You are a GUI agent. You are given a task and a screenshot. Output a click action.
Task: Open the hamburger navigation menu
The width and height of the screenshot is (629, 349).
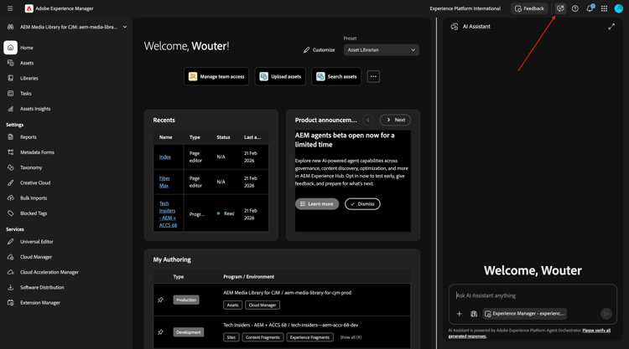coord(10,8)
